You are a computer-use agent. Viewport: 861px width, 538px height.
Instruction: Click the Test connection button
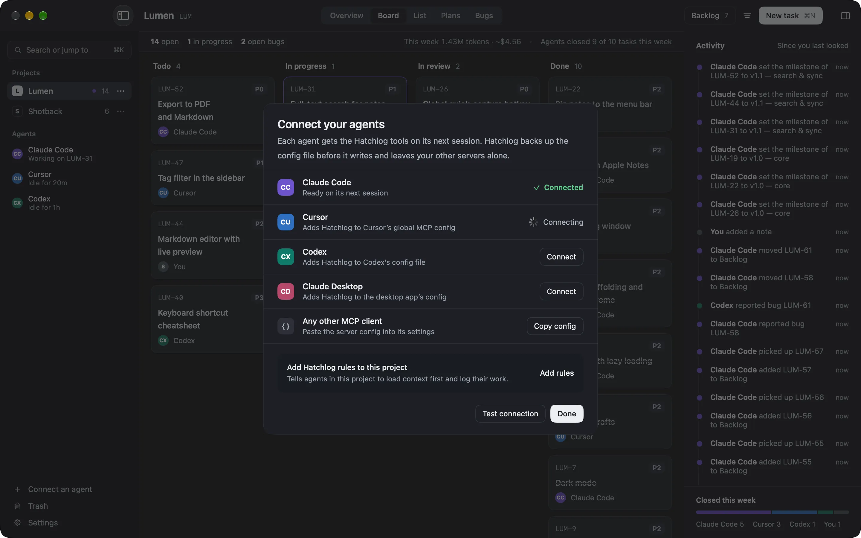510,414
